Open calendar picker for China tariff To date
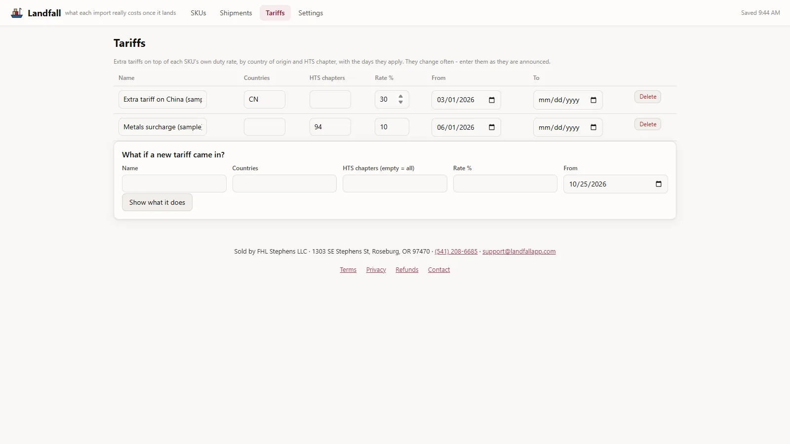790x444 pixels. [593, 100]
